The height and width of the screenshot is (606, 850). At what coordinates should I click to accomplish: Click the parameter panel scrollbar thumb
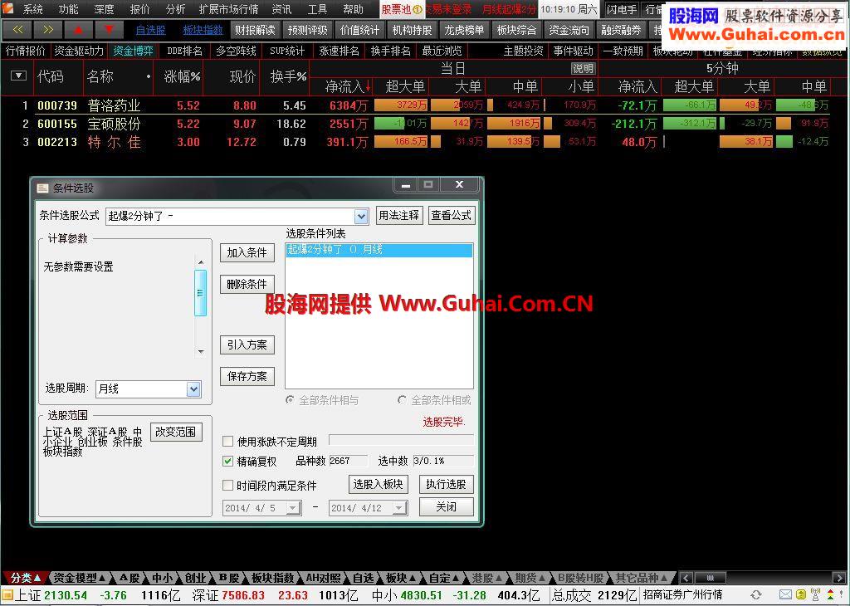(201, 293)
